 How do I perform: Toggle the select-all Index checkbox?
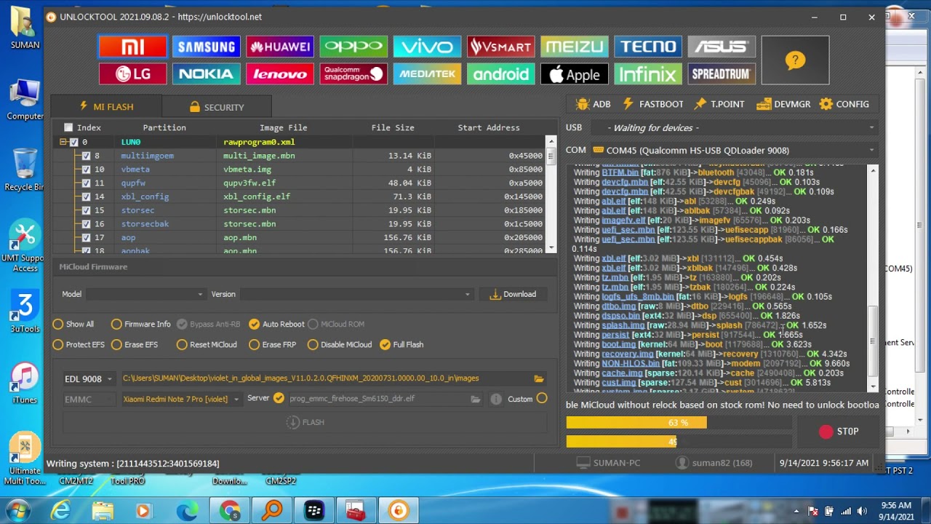click(68, 127)
